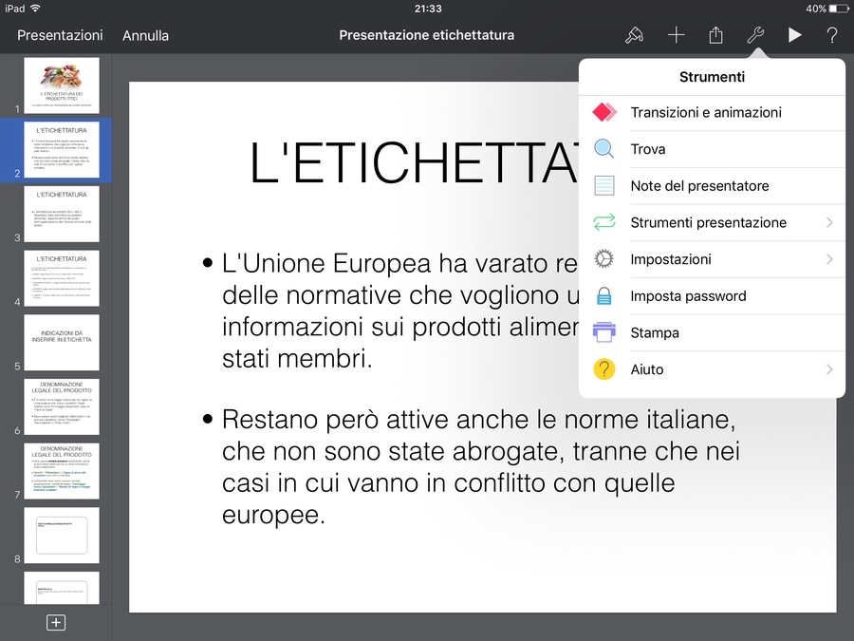Expand Impostazioni chevron arrow
Image resolution: width=854 pixels, height=641 pixels.
tap(829, 259)
